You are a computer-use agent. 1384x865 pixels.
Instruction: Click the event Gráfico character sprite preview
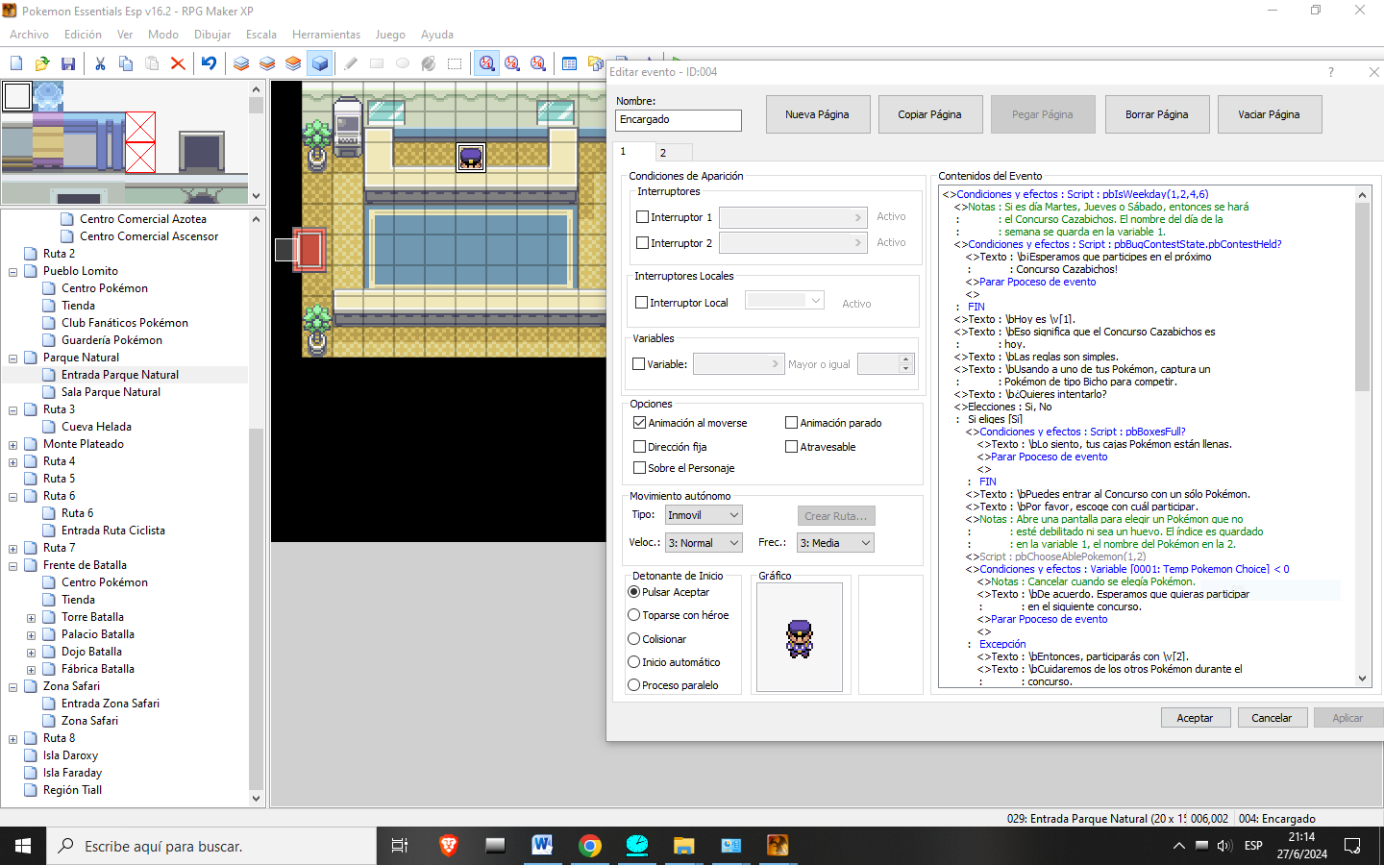[x=800, y=637]
